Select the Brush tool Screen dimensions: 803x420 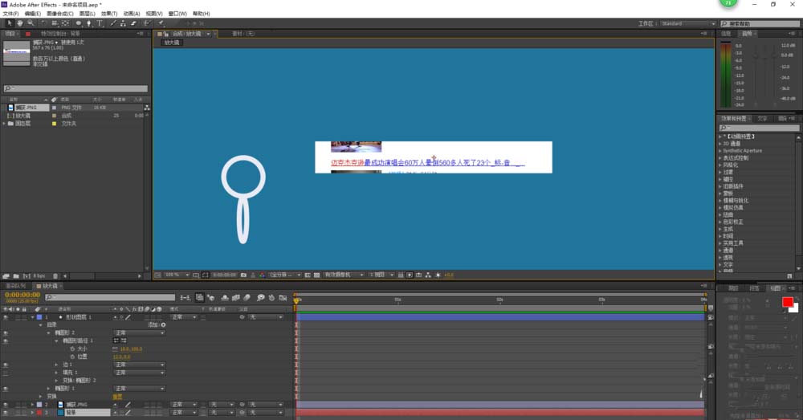click(113, 23)
